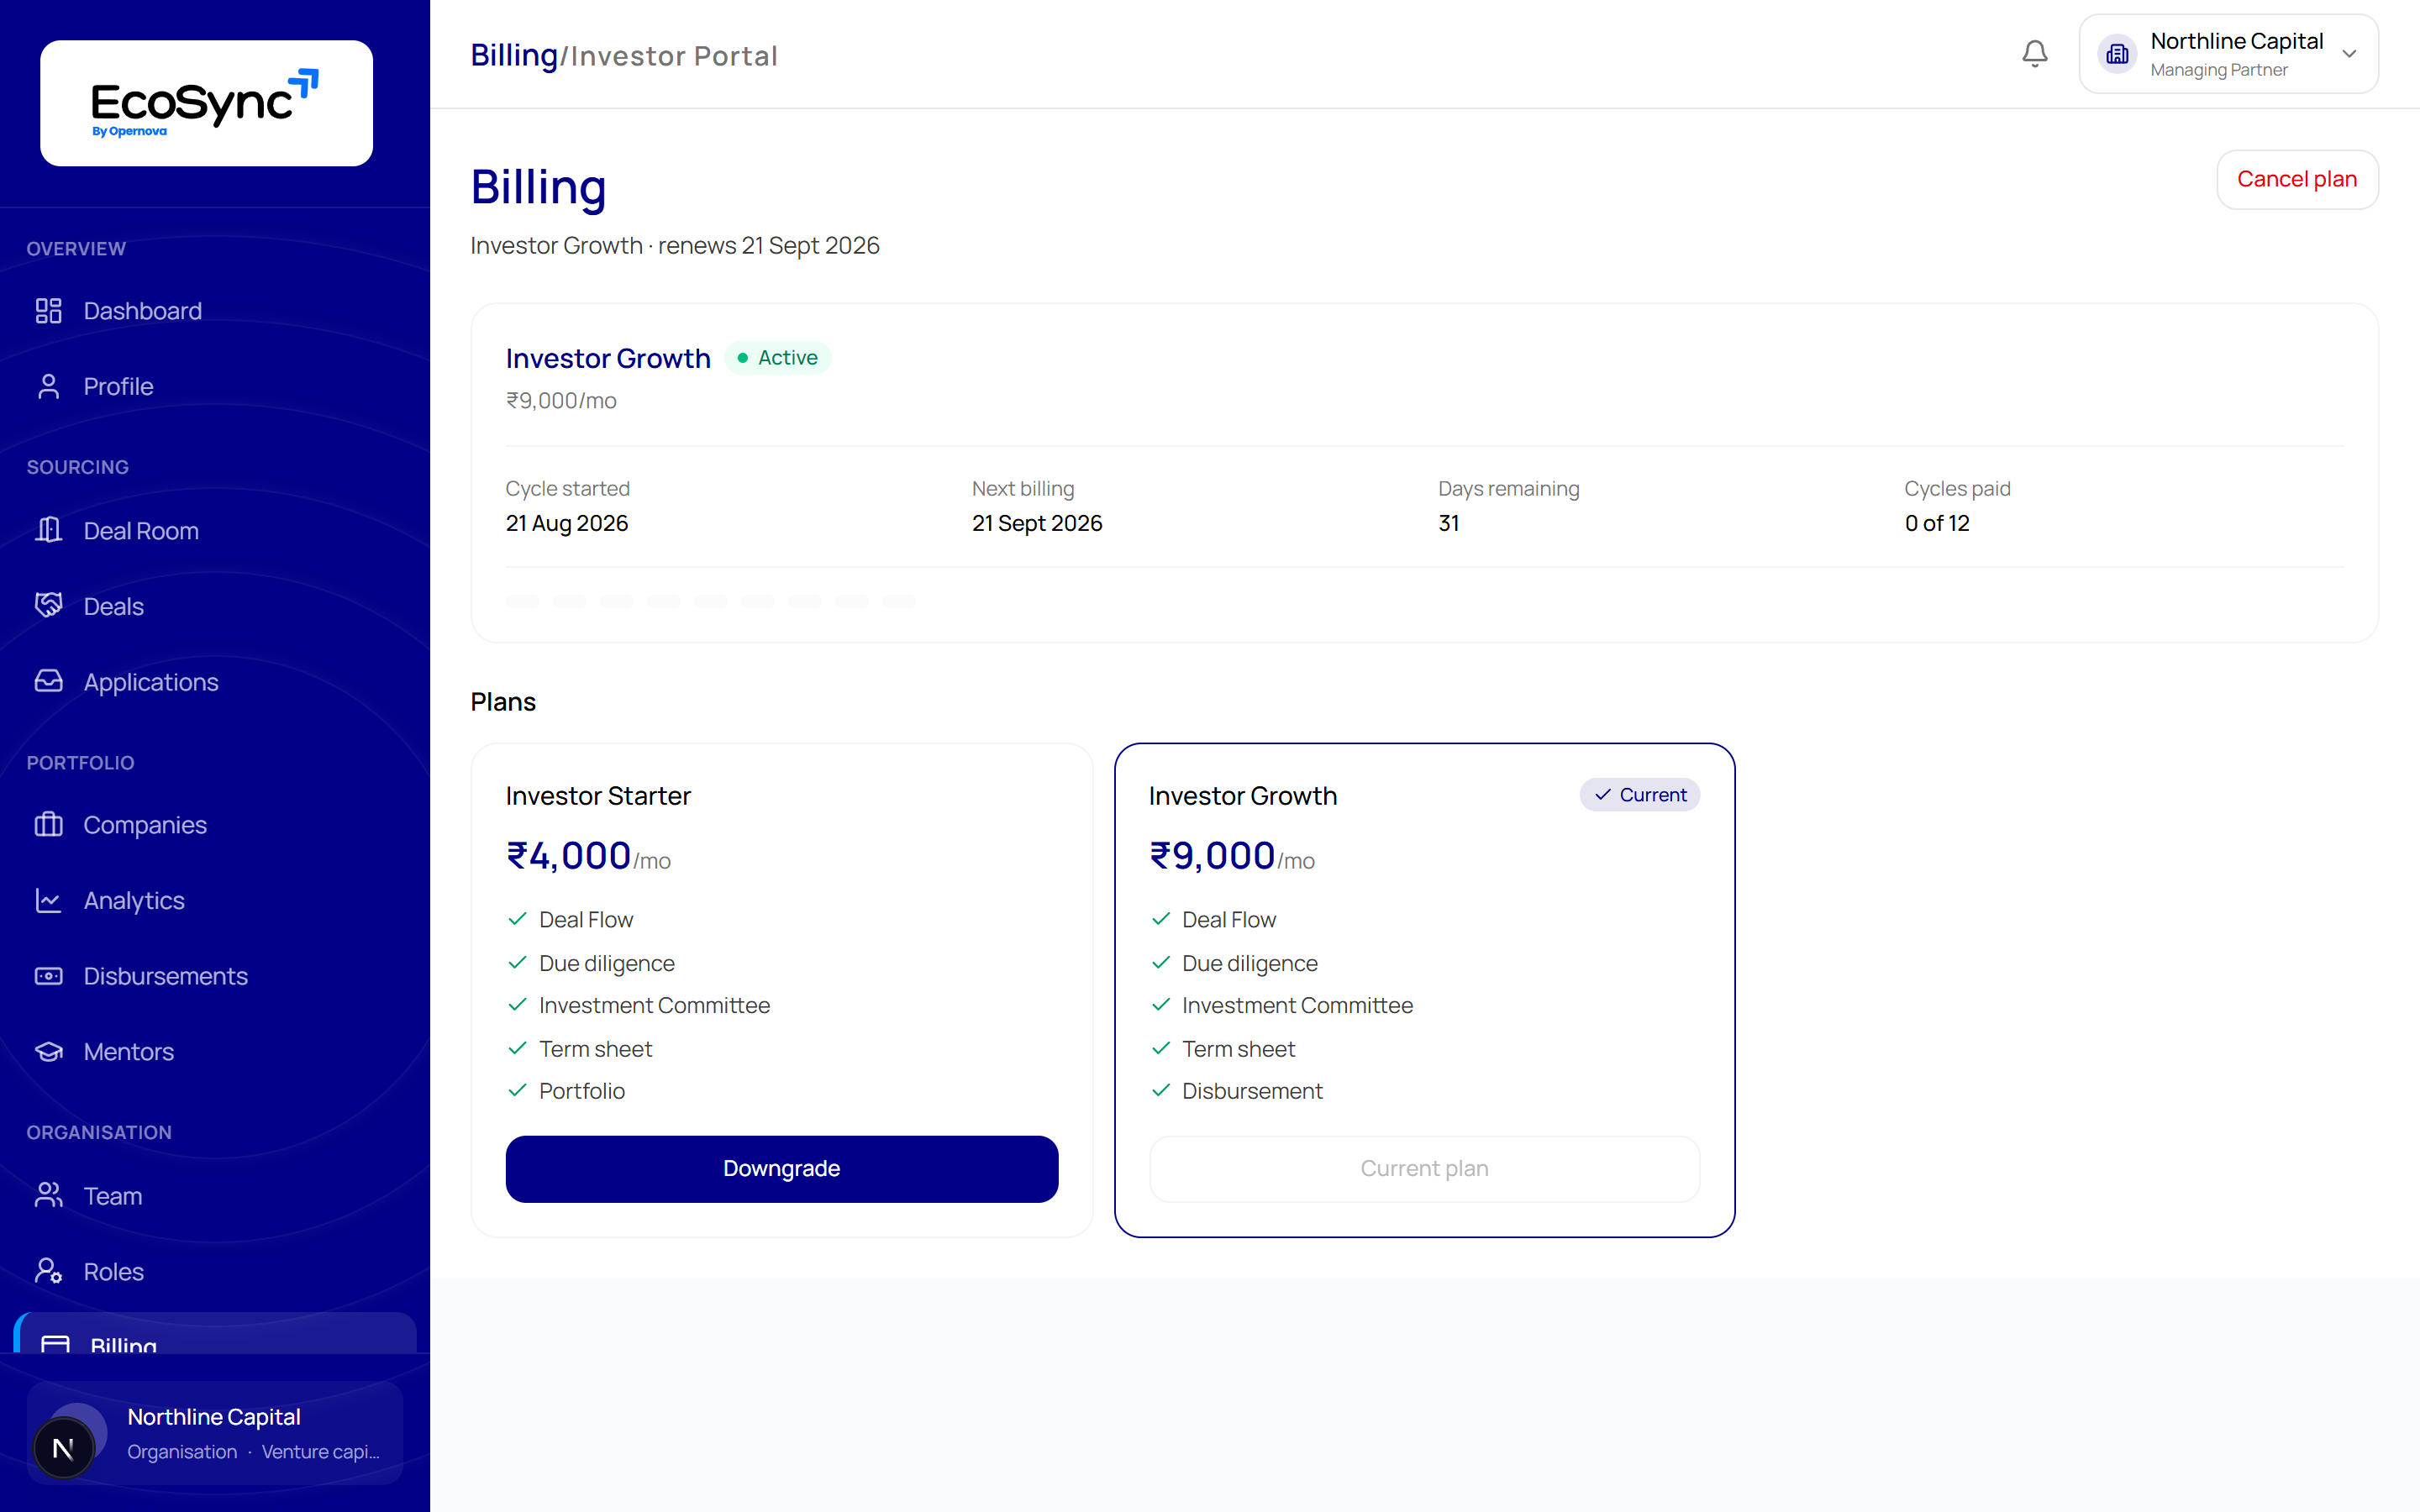This screenshot has width=2420, height=1512.
Task: Open Roles page
Action: (215, 1271)
